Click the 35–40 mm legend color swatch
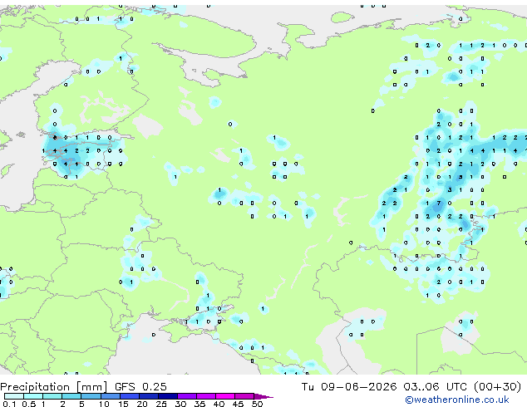 click(206, 396)
